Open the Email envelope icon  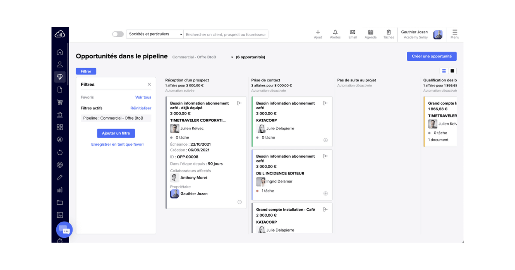tap(352, 32)
